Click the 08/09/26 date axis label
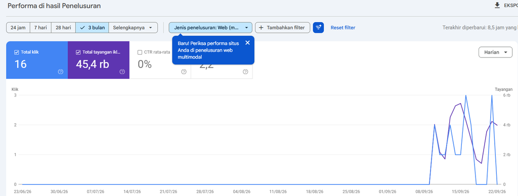Viewport: 518px width, 196px height. (x=424, y=191)
